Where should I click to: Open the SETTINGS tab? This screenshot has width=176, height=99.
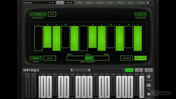pos(141,3)
